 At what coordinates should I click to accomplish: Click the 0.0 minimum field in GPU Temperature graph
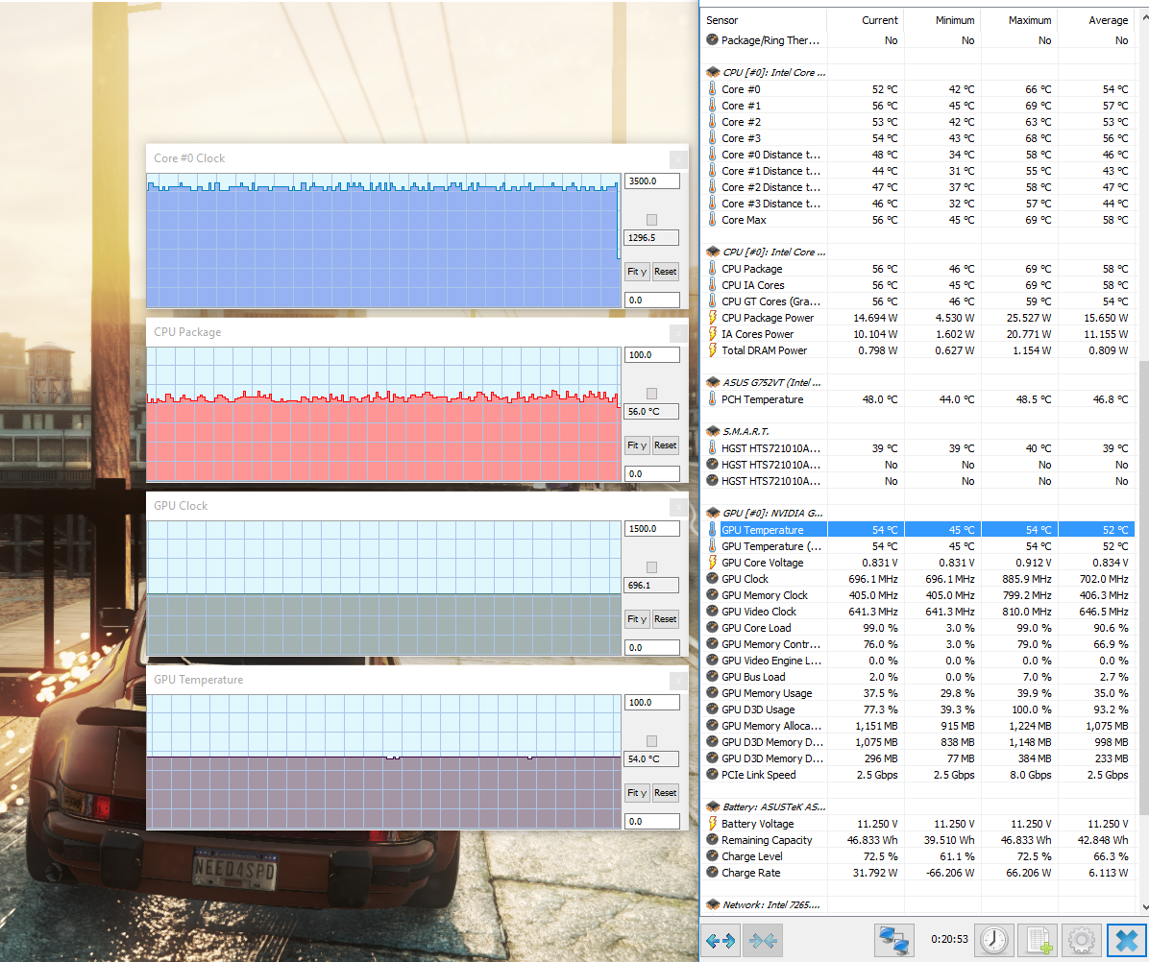coord(651,822)
